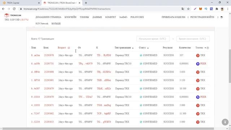Click help question icon beside Токены
This screenshot has height=130, width=231.
tap(208, 48)
